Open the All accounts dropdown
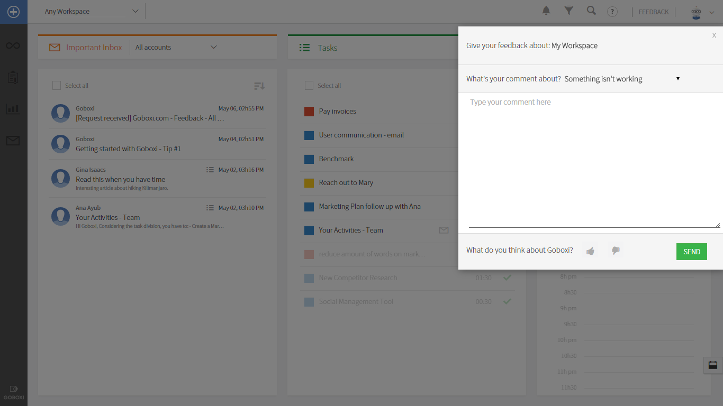The width and height of the screenshot is (723, 406). point(176,48)
